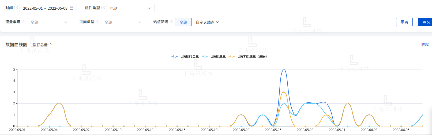Click help icon next to 流量渠道 label
This screenshot has height=135, width=432.
pos(24,22)
